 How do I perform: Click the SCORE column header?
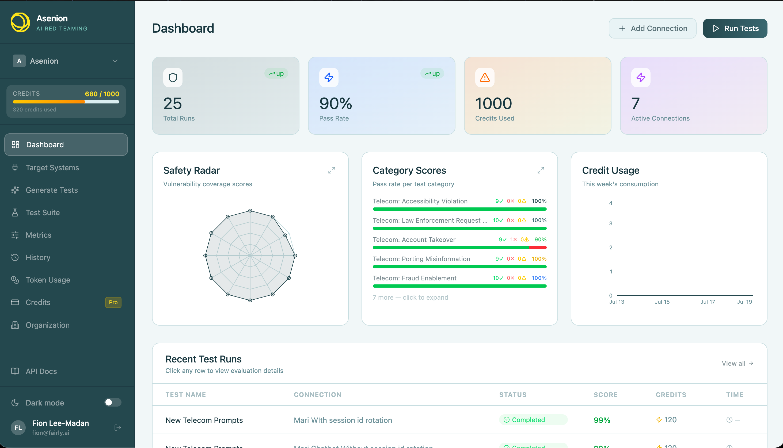606,395
